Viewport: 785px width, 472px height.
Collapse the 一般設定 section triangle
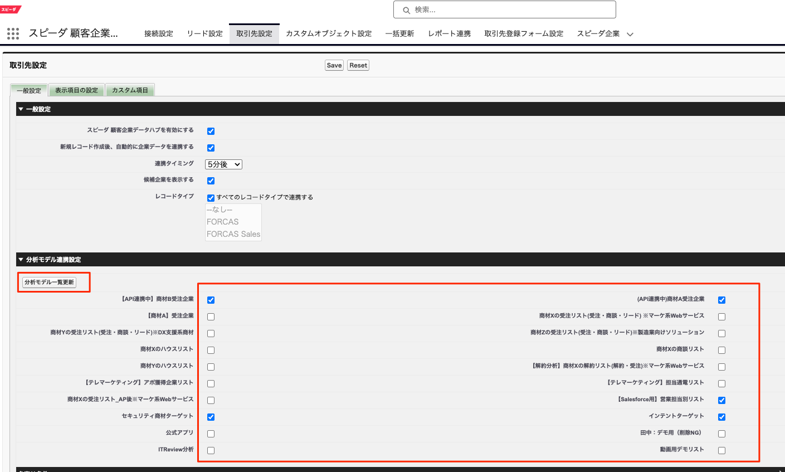click(21, 109)
